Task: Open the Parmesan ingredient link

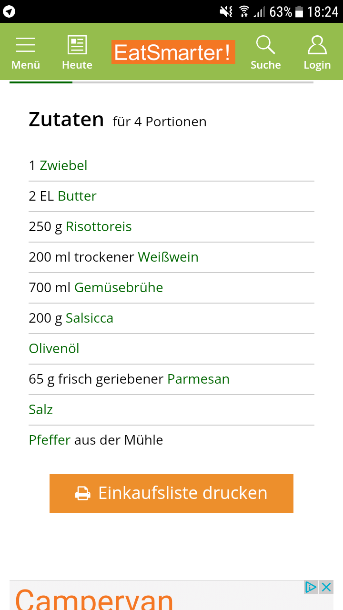Action: (x=198, y=379)
